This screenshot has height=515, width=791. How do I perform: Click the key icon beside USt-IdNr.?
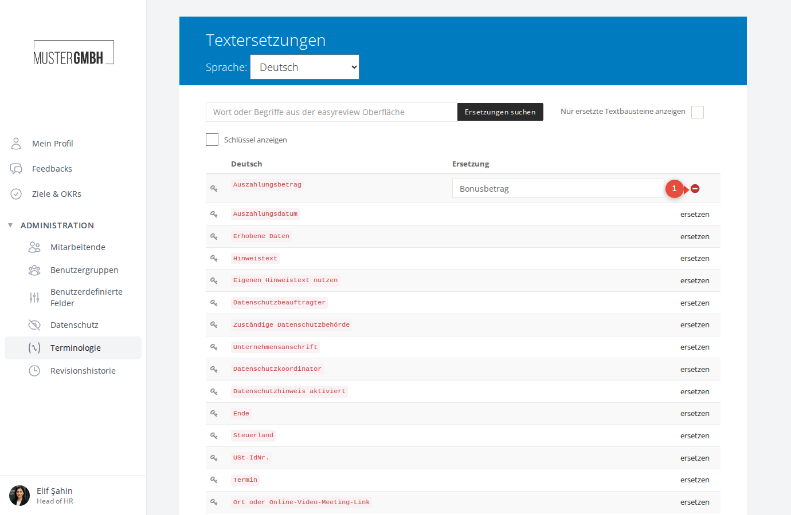click(x=214, y=458)
